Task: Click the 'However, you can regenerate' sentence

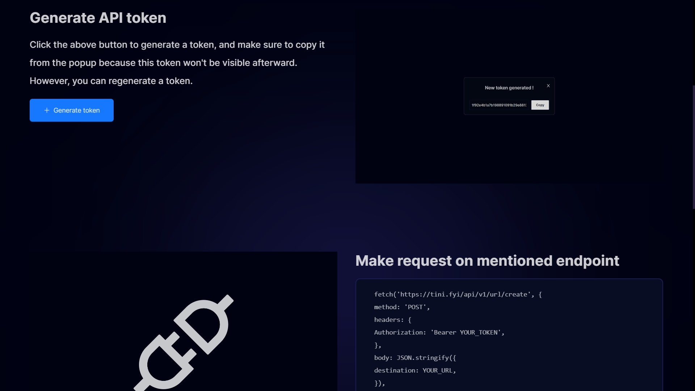Action: coord(111,81)
